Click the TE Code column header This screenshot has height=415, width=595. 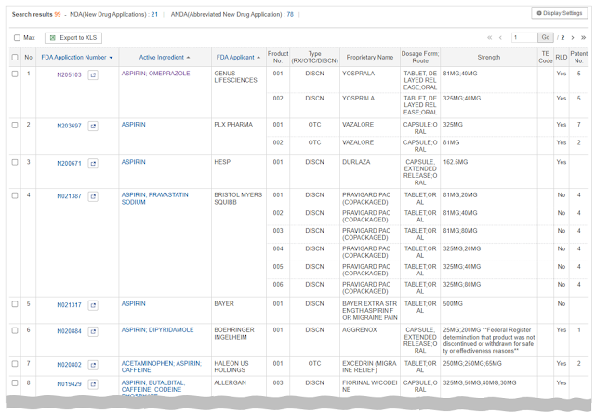pyautogui.click(x=546, y=58)
